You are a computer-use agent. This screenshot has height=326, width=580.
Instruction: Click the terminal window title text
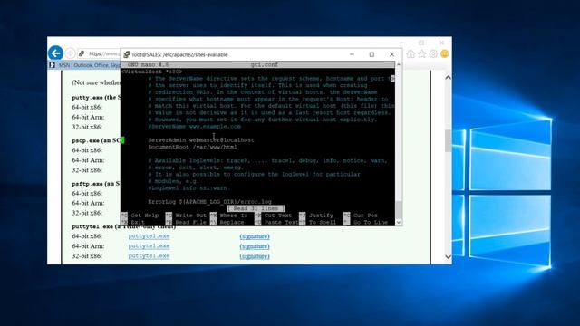point(179,54)
